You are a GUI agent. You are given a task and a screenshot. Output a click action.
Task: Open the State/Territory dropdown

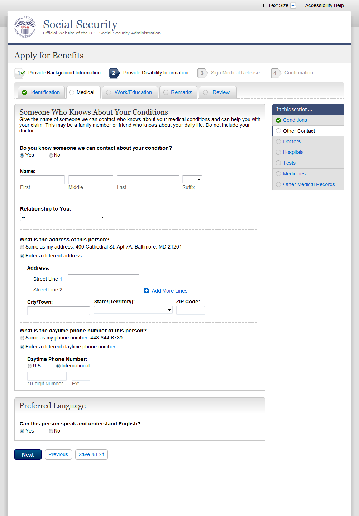point(133,310)
